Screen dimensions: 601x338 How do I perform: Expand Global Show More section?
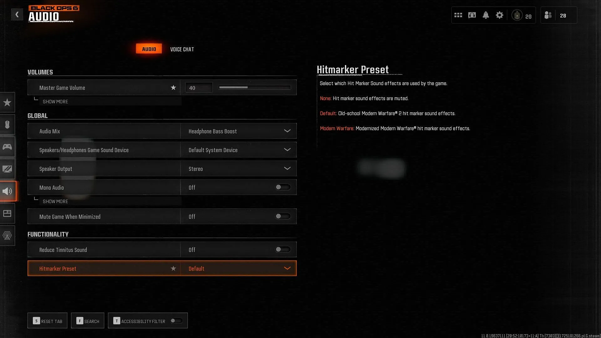click(x=56, y=201)
